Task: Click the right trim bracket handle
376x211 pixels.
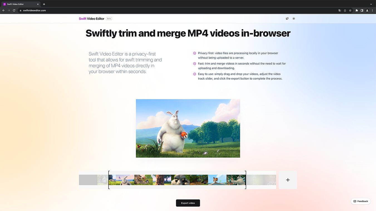Action: (x=245, y=180)
